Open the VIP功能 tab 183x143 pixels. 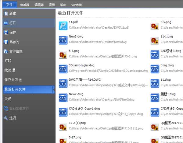click(x=77, y=5)
